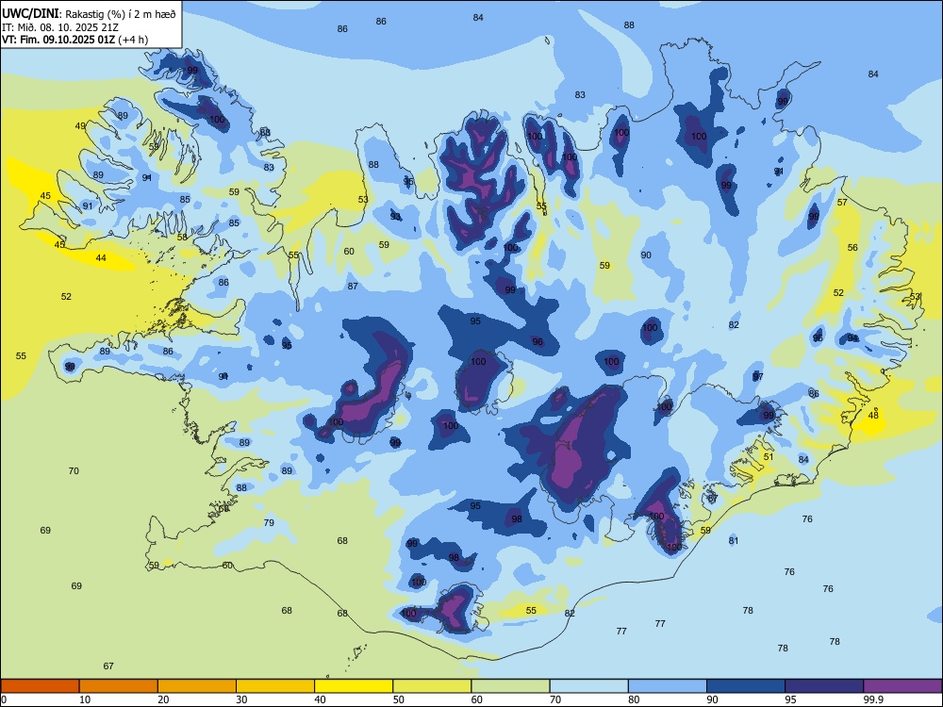Click the 44 humidity value on the map

tap(101, 258)
